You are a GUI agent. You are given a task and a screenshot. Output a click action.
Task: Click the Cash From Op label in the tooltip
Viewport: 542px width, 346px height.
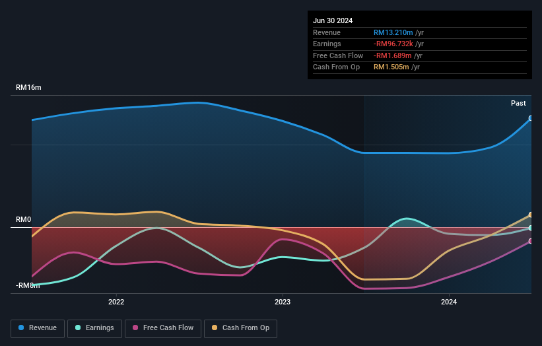click(336, 67)
